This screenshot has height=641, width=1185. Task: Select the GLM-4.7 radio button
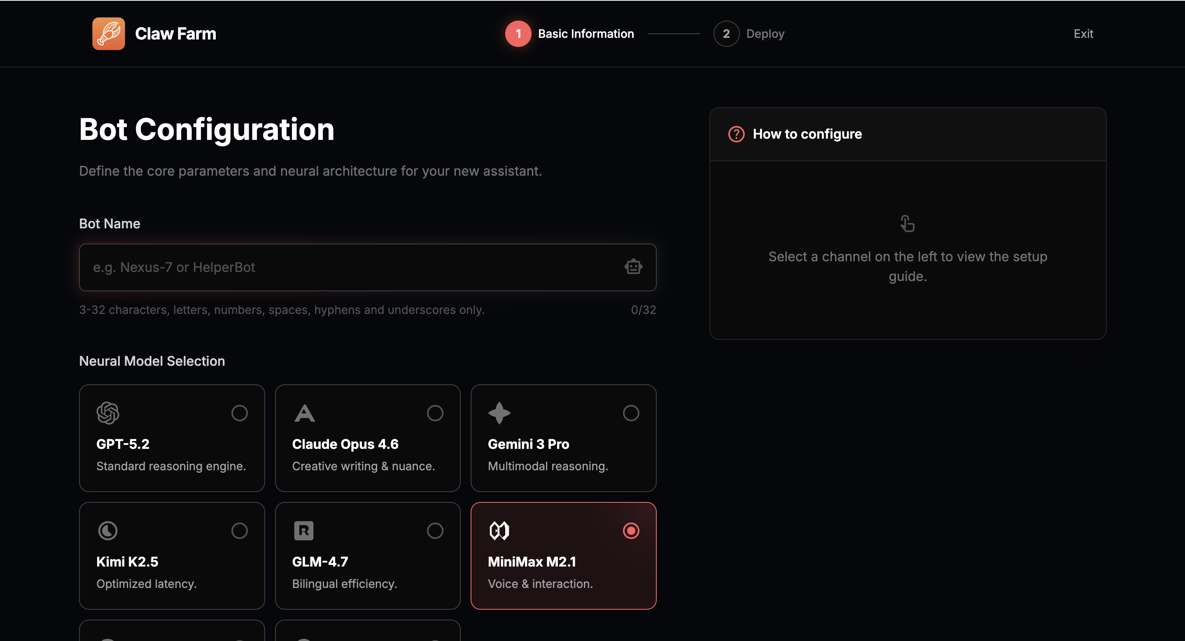coord(435,531)
